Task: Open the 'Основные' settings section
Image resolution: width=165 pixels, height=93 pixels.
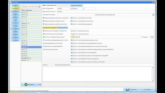Action: pos(15,5)
